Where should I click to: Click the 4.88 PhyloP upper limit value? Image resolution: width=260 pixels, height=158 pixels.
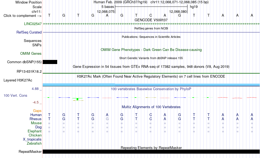pos(35,89)
